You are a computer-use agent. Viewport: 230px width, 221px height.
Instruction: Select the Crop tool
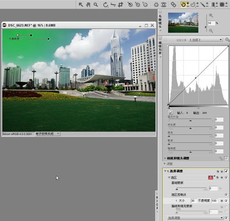pyautogui.click(x=121, y=5)
